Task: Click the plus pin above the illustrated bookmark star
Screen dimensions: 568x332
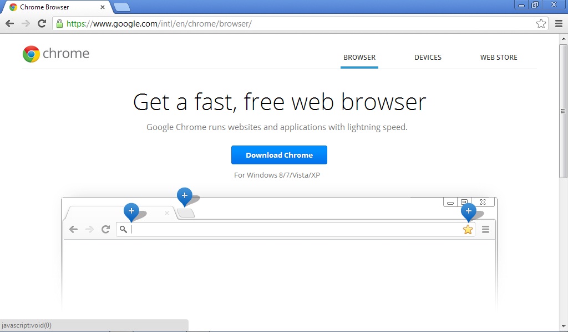Action: point(468,212)
